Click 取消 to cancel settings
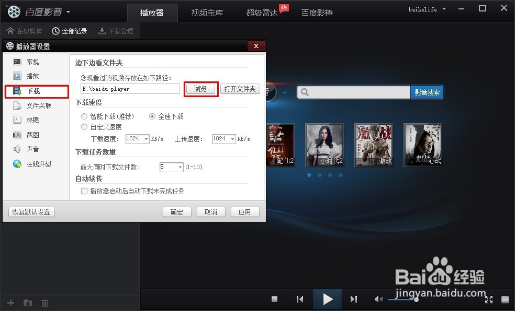515x311 pixels. [211, 212]
